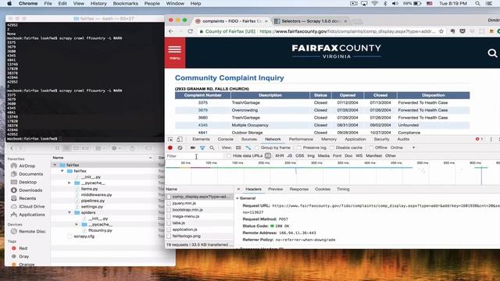Click the search magnifier on Fairfax header

click(492, 53)
